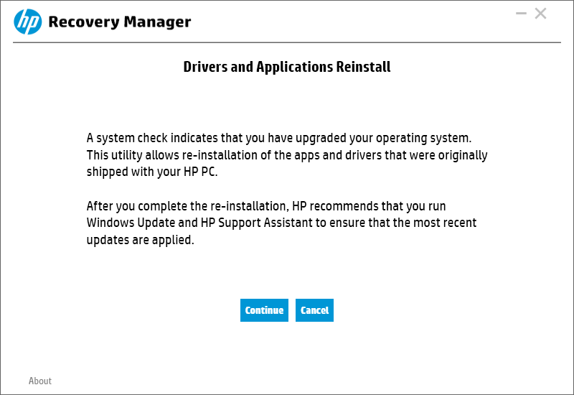This screenshot has height=395, width=574.
Task: Cancel the drivers reinstall
Action: click(314, 310)
